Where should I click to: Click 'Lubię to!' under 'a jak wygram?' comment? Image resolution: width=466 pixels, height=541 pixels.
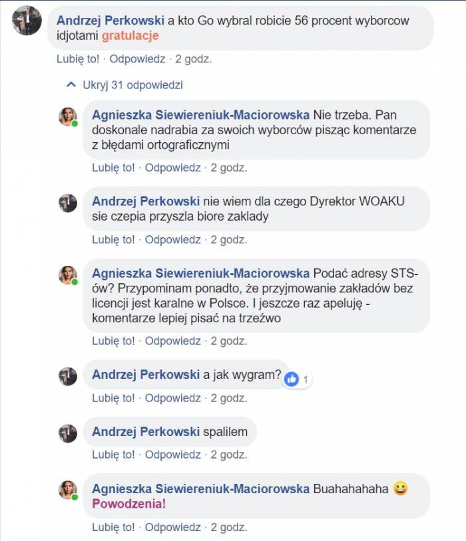(113, 398)
